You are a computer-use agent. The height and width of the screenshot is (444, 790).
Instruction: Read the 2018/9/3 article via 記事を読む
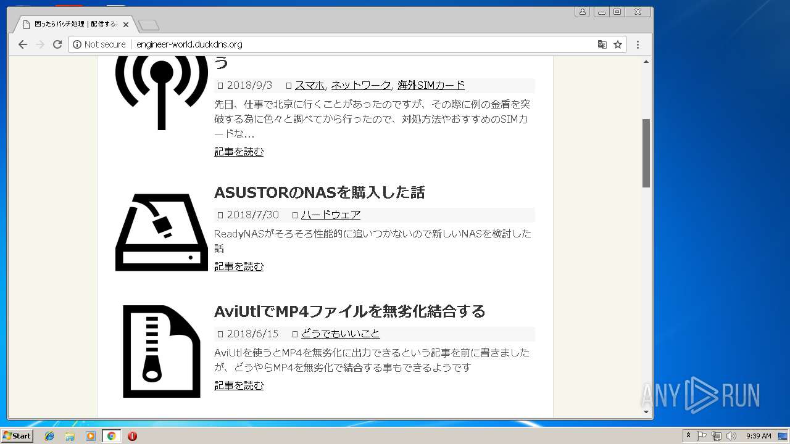(x=239, y=151)
